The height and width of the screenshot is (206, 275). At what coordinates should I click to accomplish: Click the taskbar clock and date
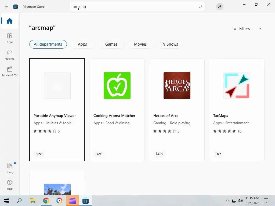[252, 201]
